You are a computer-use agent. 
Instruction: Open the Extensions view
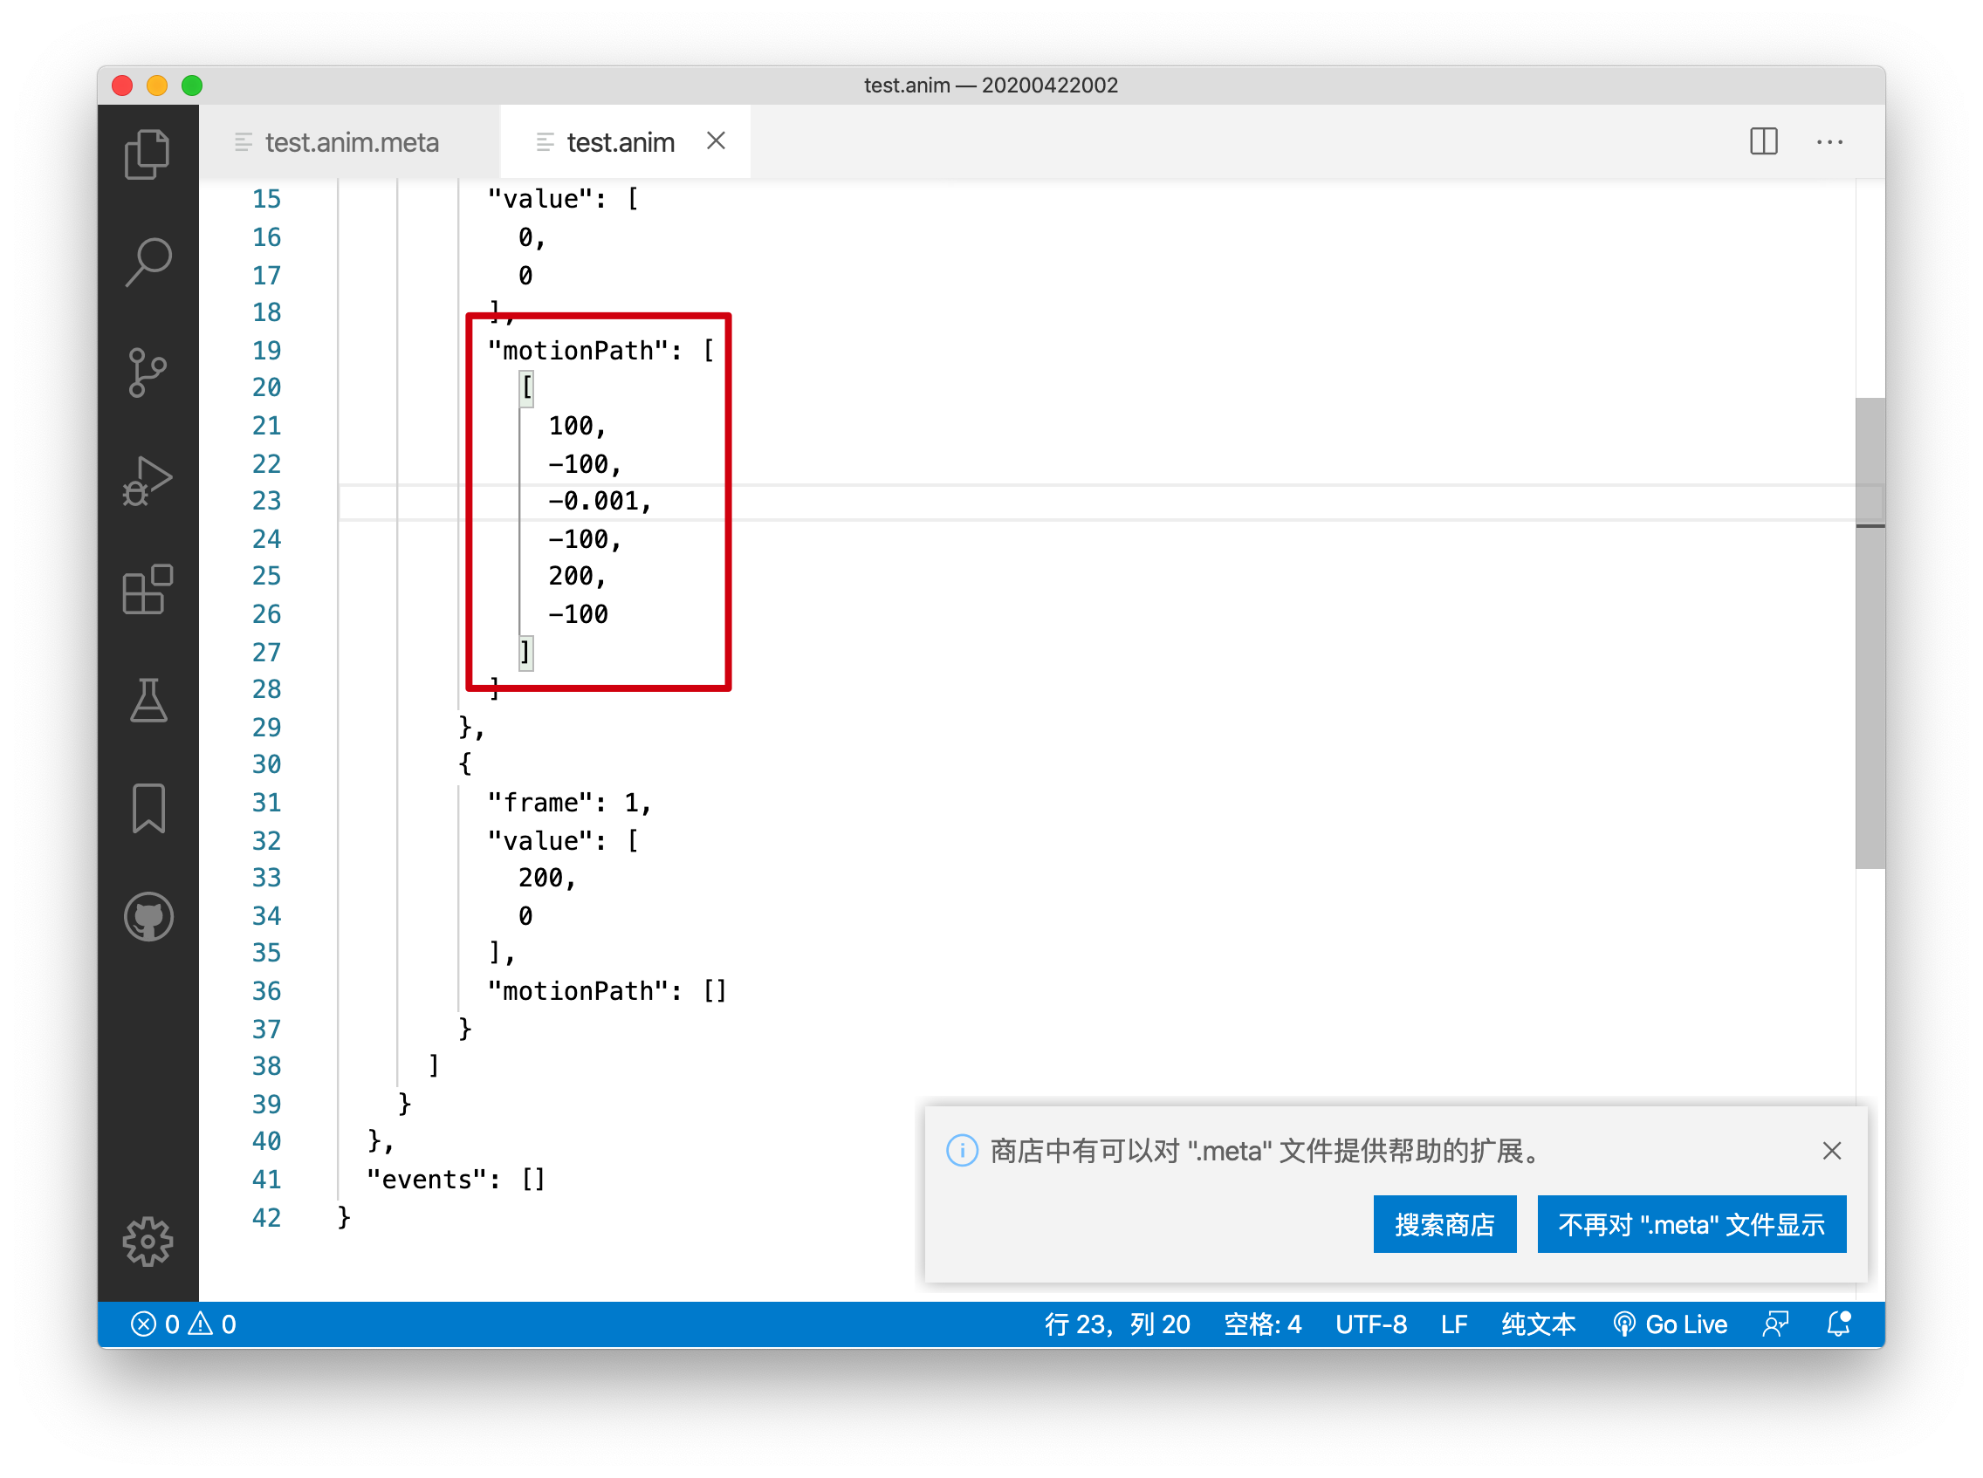(148, 590)
